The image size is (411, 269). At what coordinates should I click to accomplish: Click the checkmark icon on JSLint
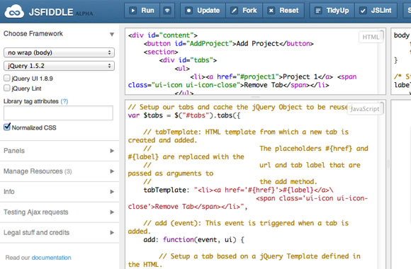[x=363, y=11]
